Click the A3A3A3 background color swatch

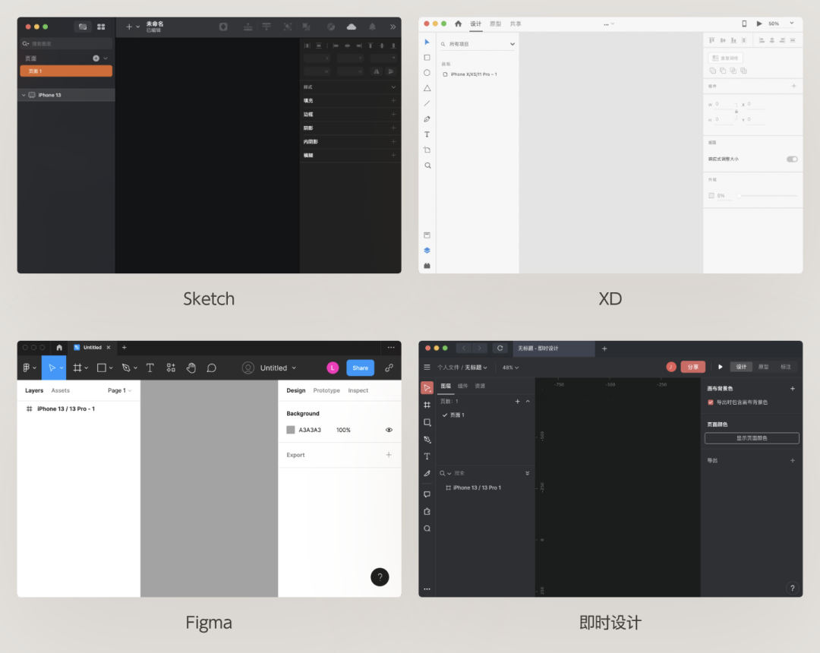[x=291, y=430]
